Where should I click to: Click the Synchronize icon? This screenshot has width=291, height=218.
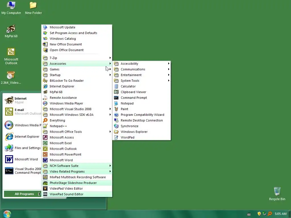(116, 126)
